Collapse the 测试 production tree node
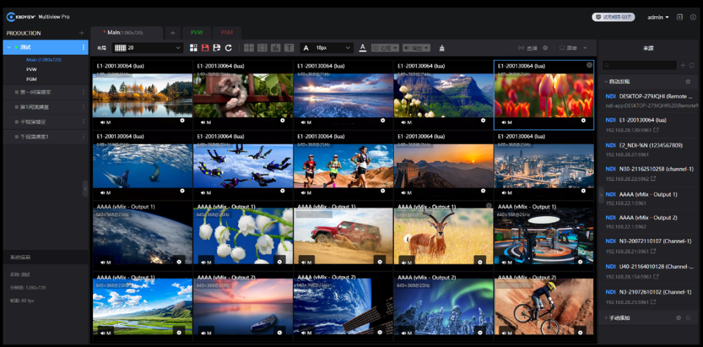703x347 pixels. pyautogui.click(x=9, y=47)
